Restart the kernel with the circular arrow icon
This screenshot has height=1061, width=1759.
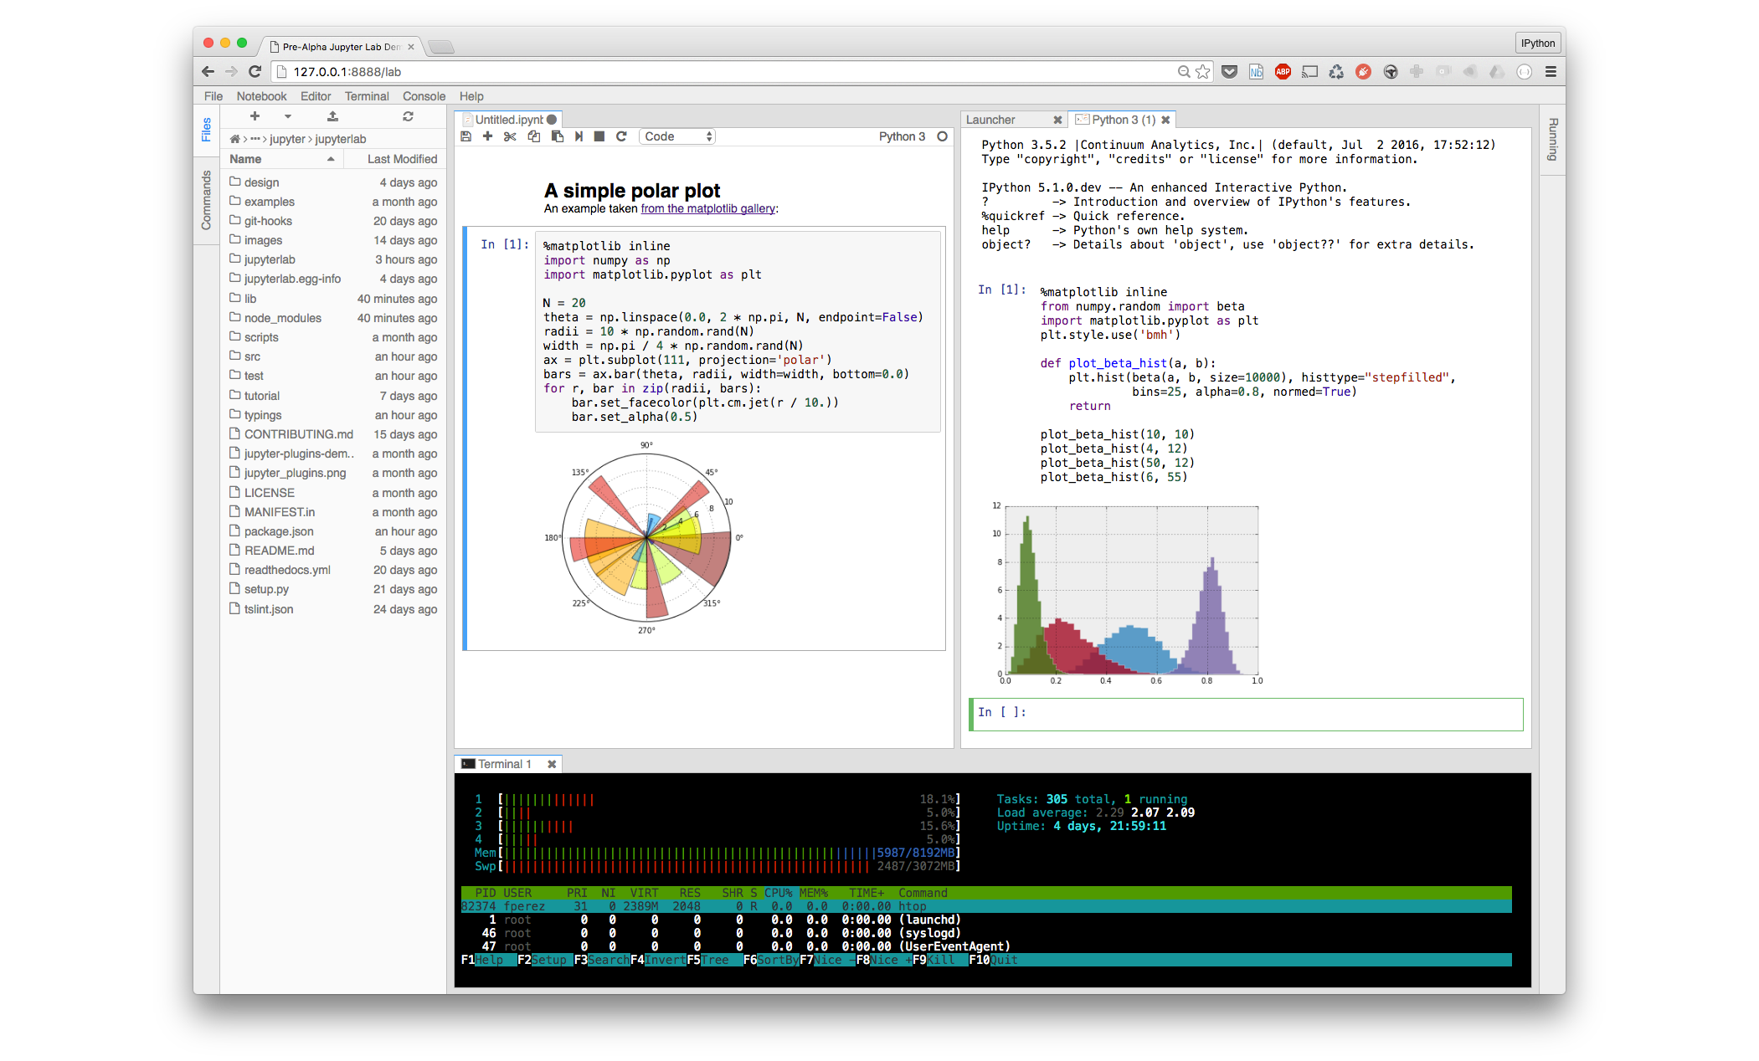click(x=621, y=136)
